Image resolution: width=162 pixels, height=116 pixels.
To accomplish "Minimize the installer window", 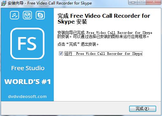I will (x=133, y=2).
